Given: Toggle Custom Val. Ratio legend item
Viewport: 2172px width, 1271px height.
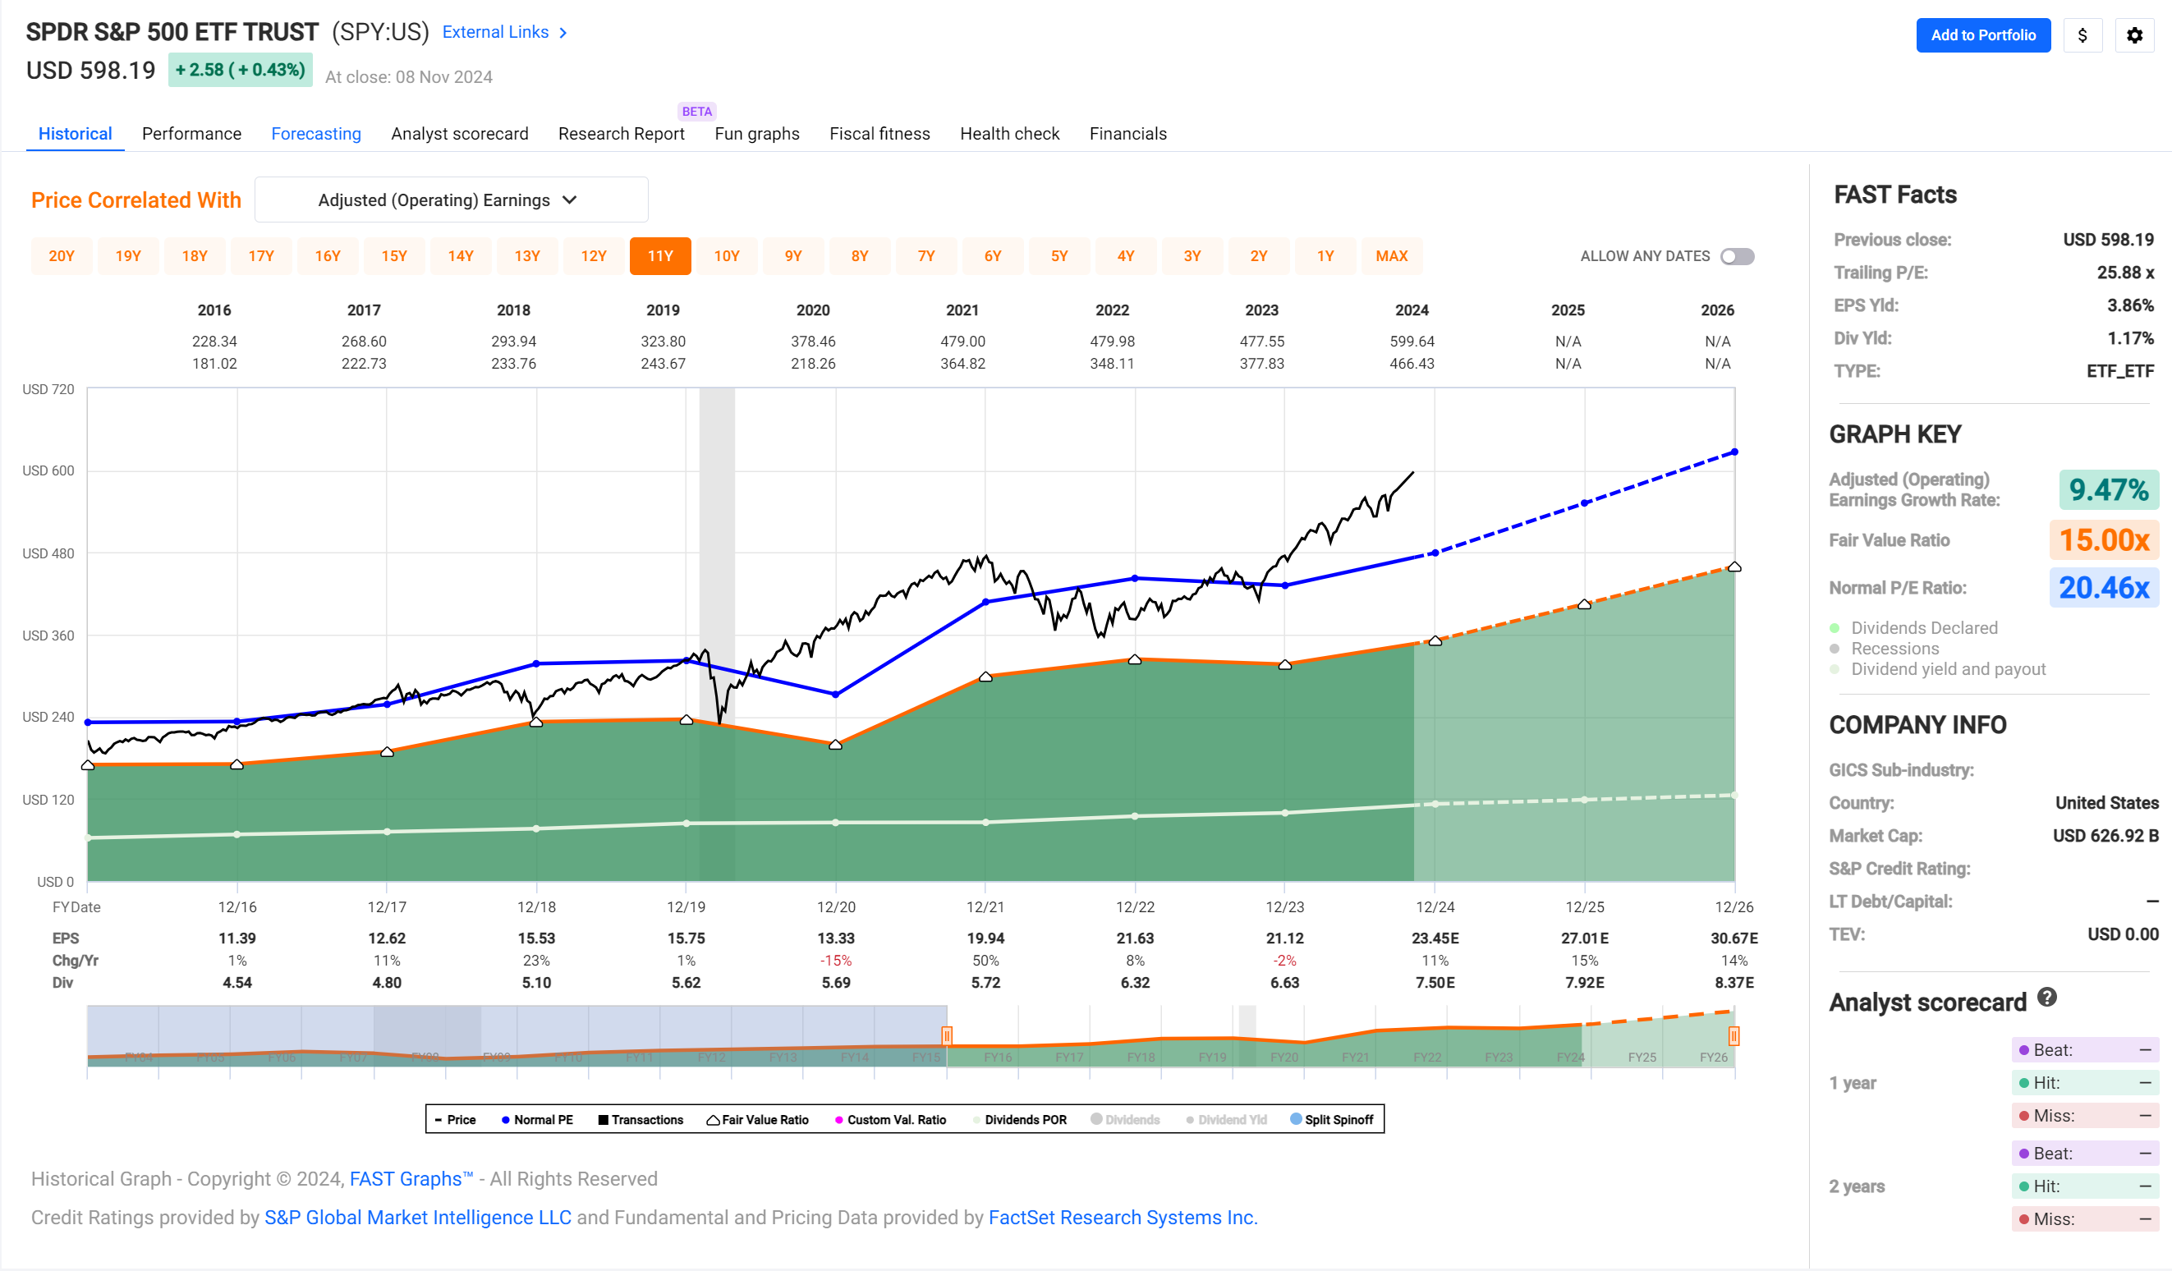Looking at the screenshot, I should 890,1119.
